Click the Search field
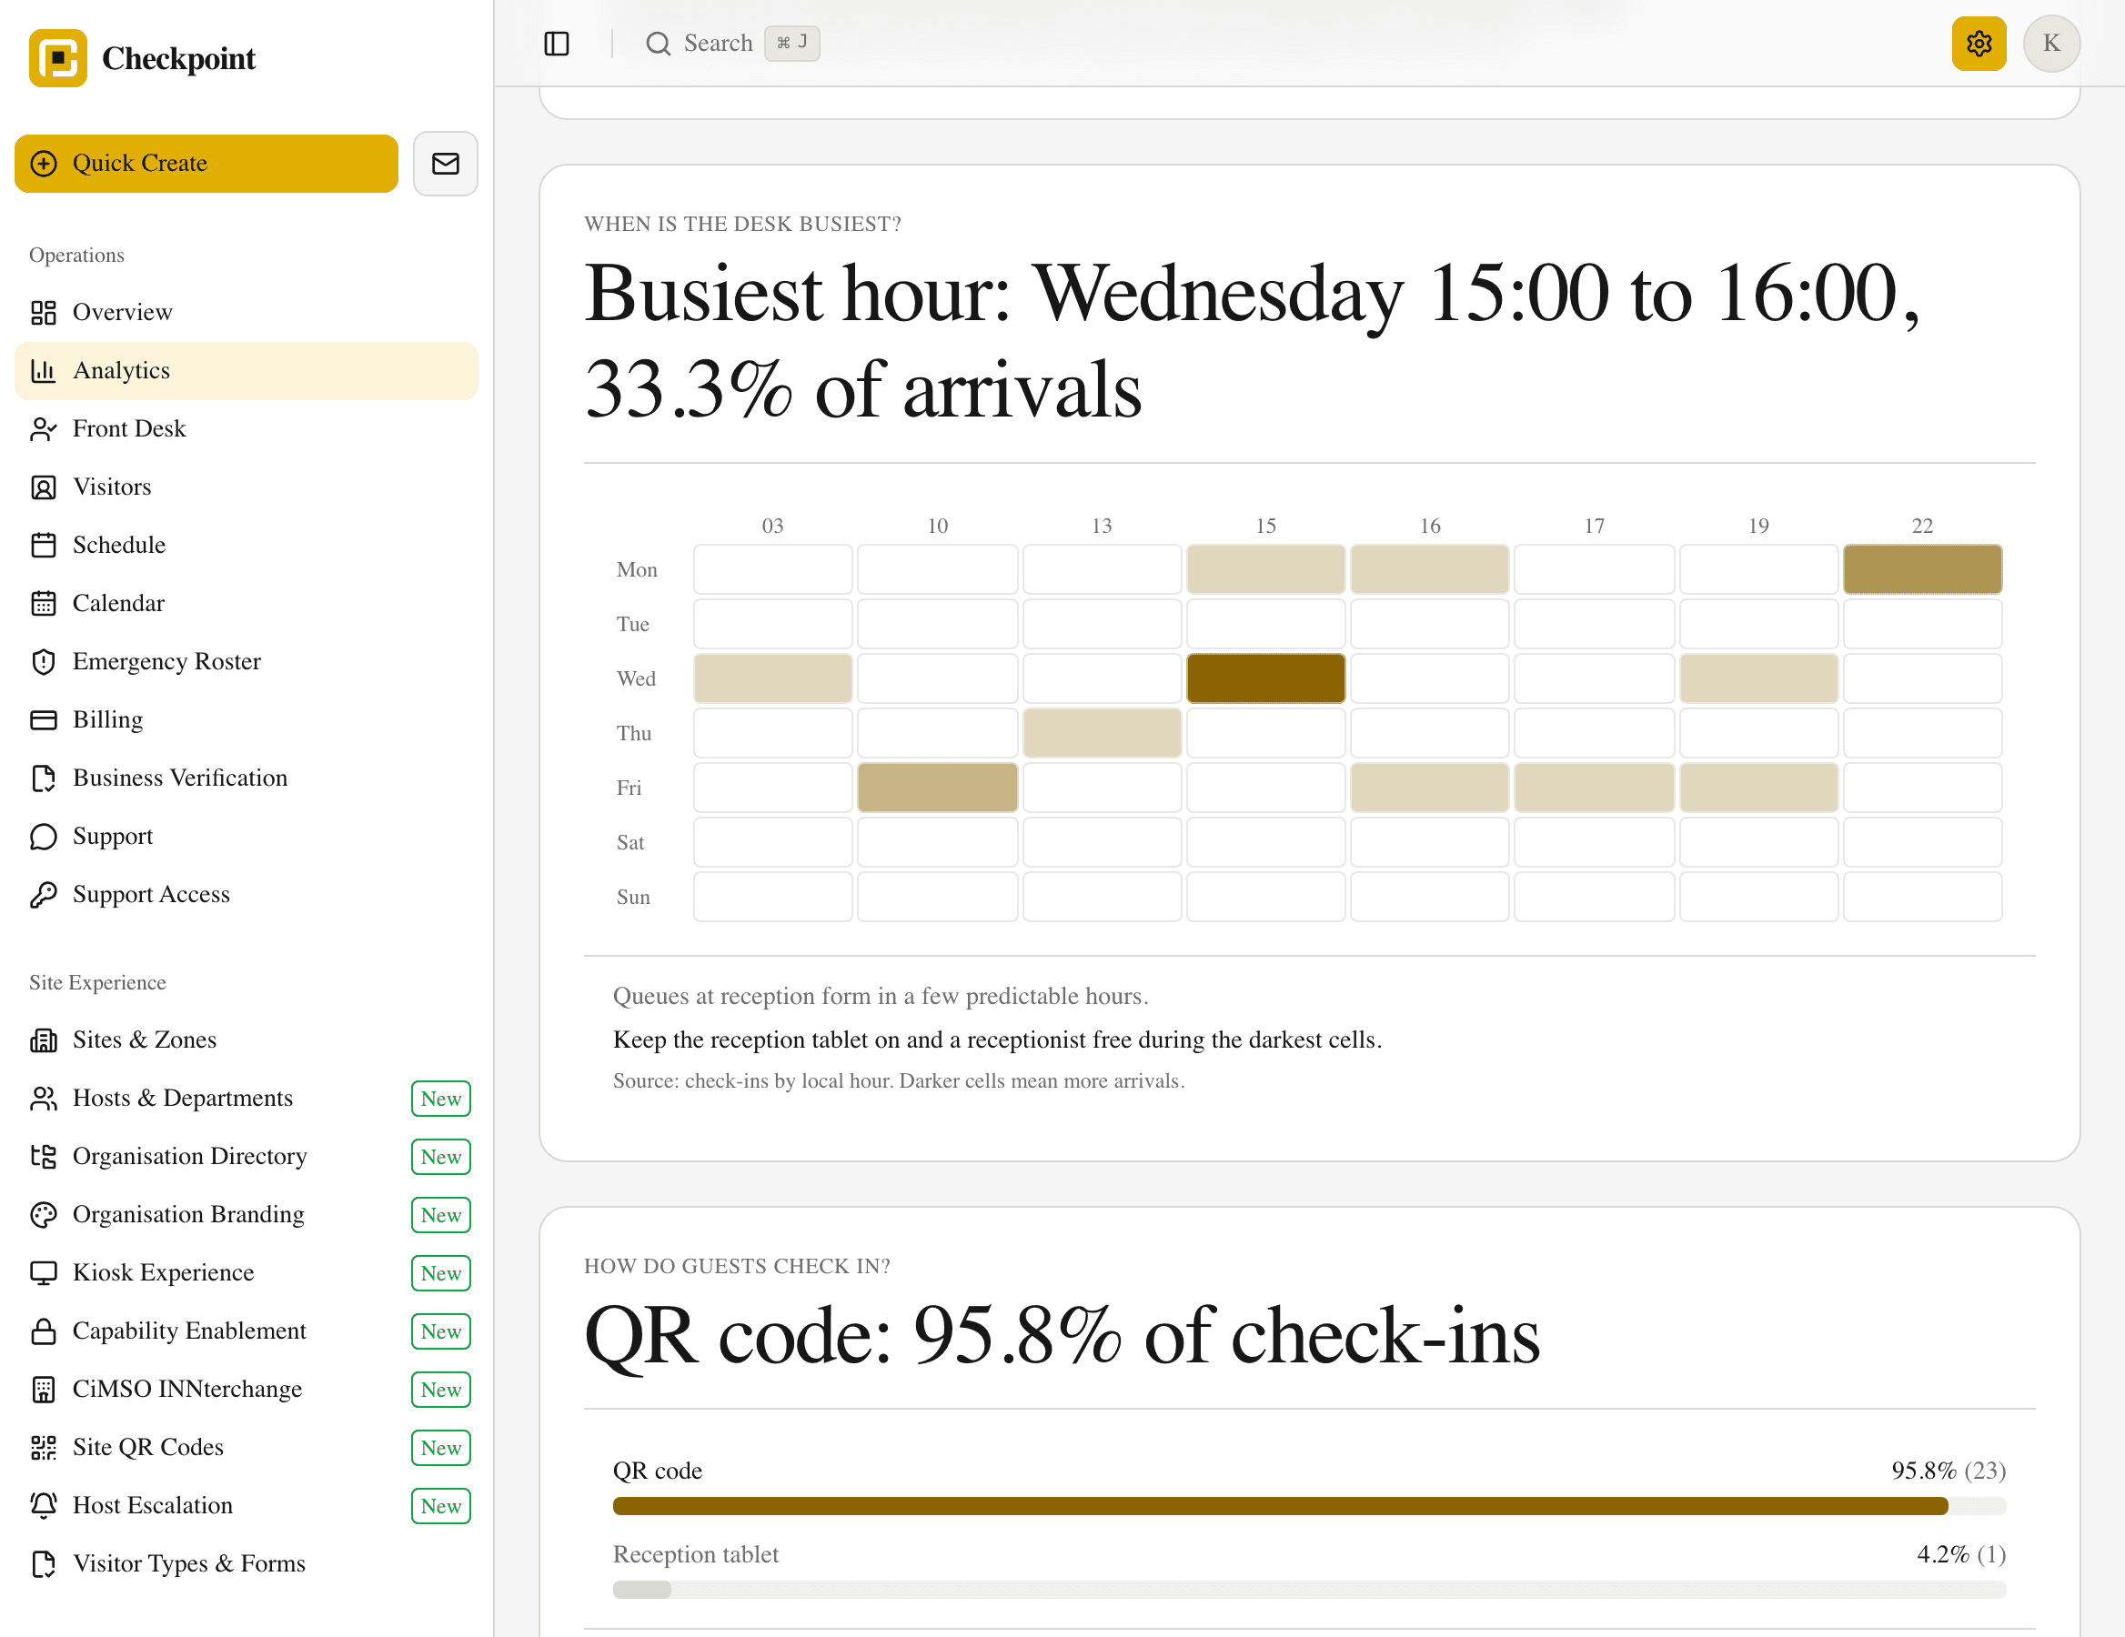This screenshot has width=2125, height=1637. pos(731,44)
